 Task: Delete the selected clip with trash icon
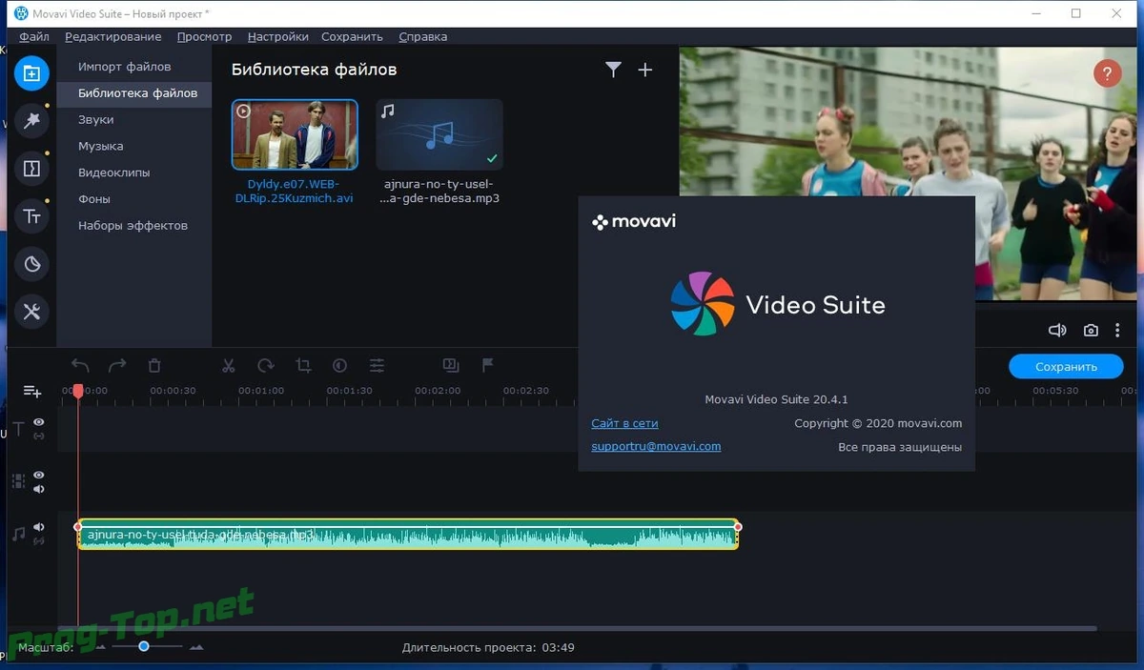click(154, 365)
